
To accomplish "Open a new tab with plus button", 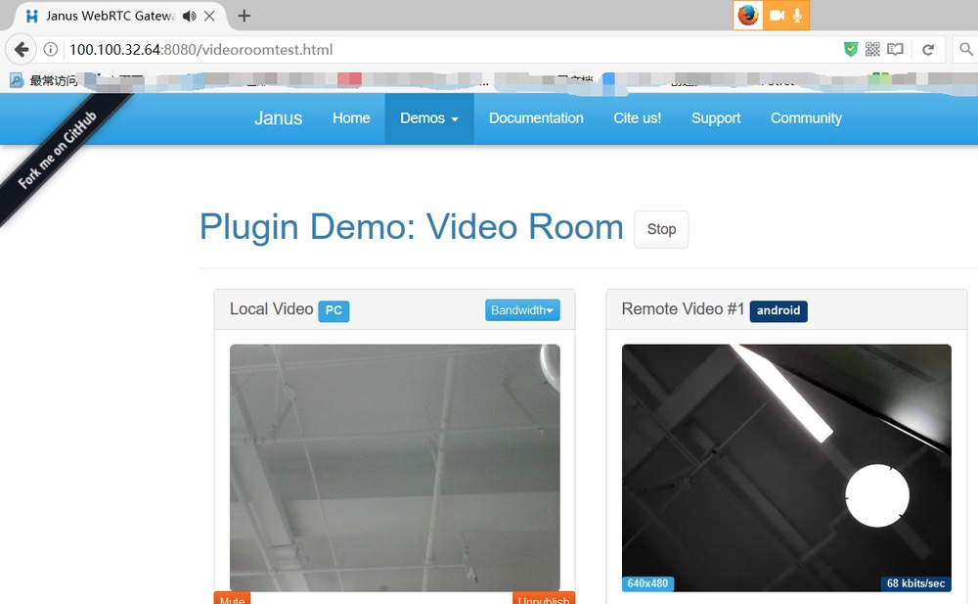I will [x=244, y=16].
